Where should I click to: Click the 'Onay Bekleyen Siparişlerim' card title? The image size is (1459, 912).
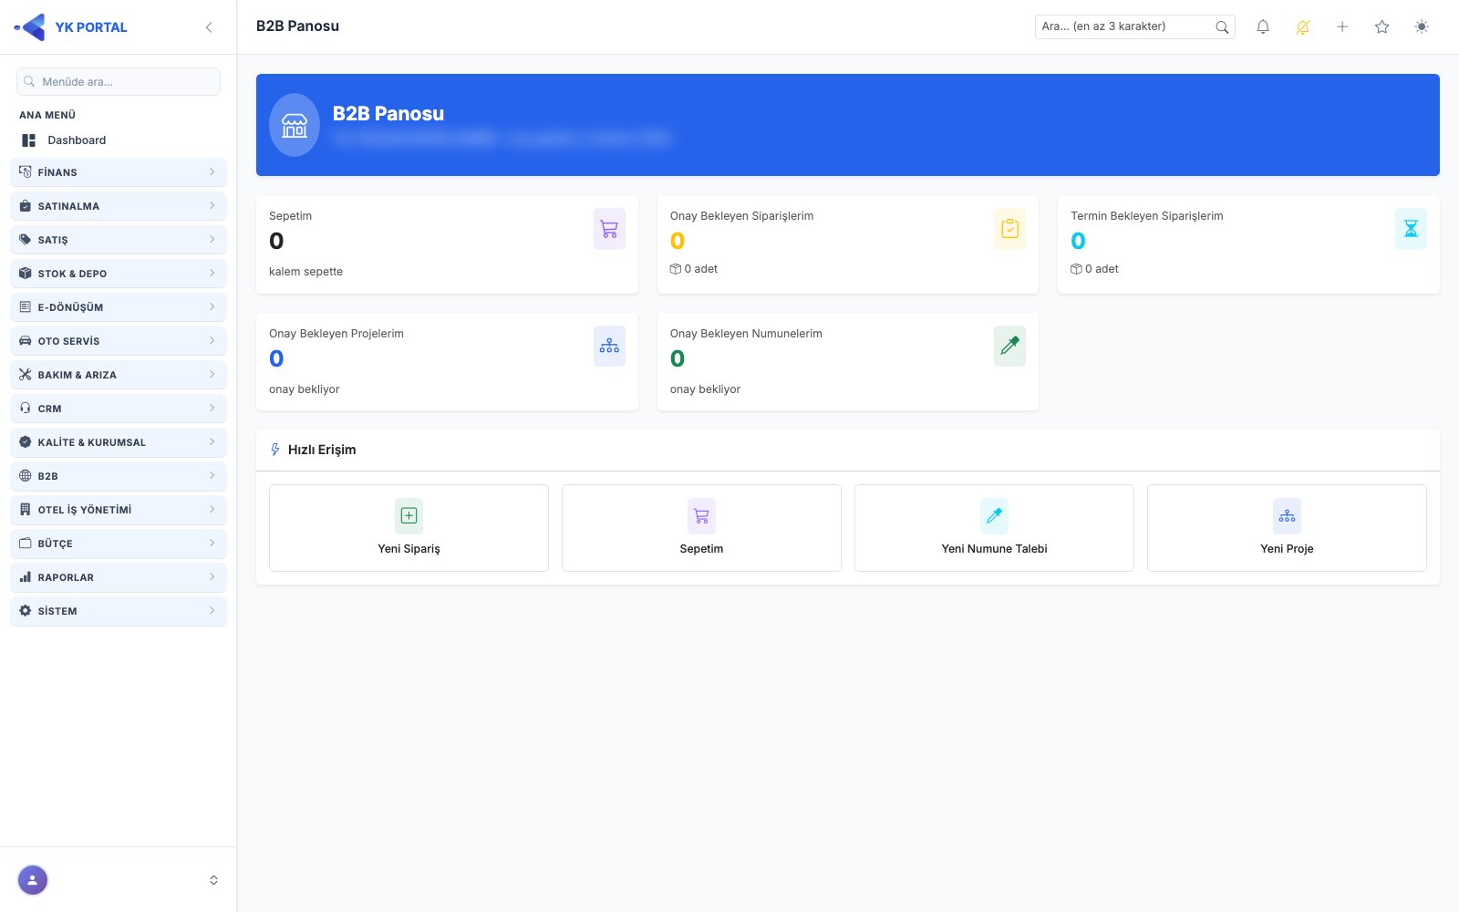[x=741, y=216]
